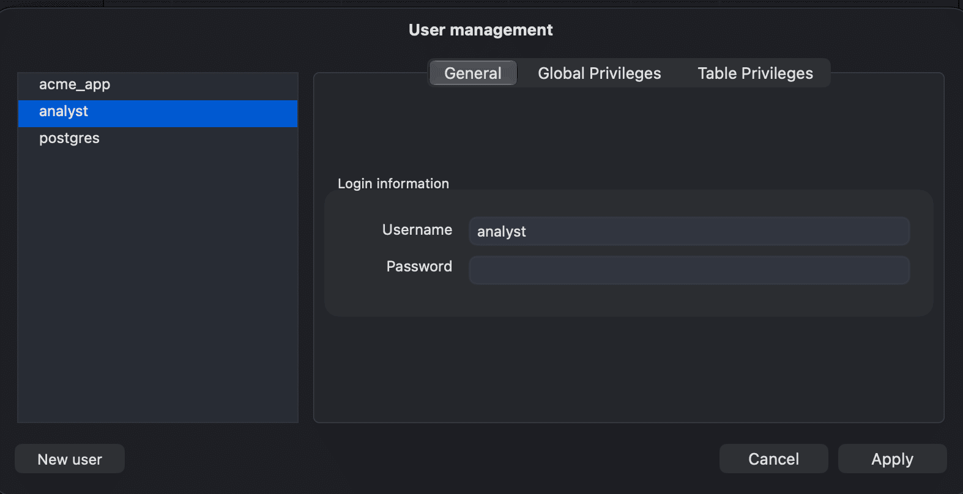This screenshot has width=963, height=494.
Task: Focus the Password input field
Action: tap(689, 270)
